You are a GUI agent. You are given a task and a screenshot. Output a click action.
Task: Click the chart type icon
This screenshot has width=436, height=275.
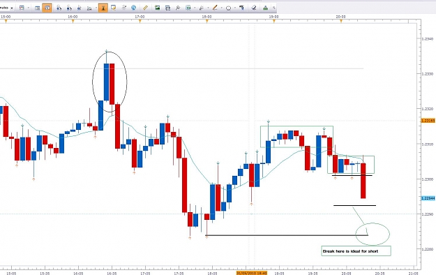[x=22, y=8]
